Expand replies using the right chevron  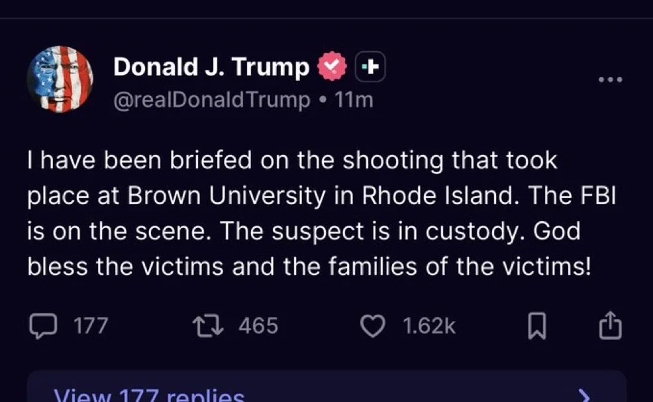point(583,395)
